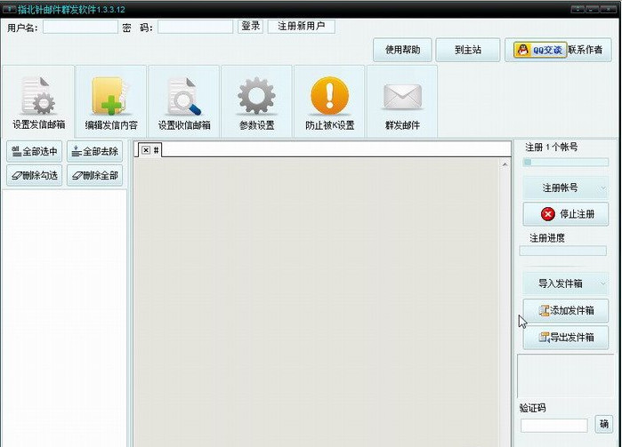Image resolution: width=622 pixels, height=447 pixels.
Task: Open the 导入发件箱 import dropdown button
Action: (566, 283)
